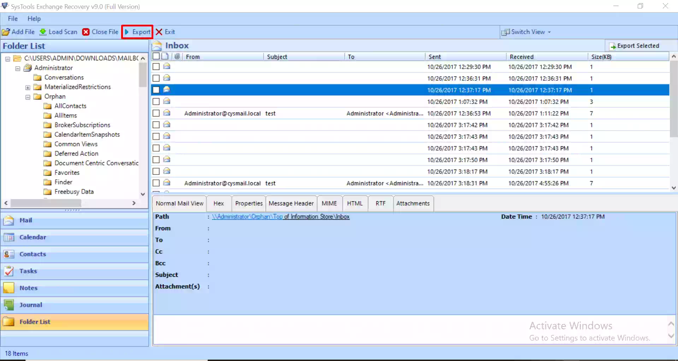Sort by the Sent column header
The width and height of the screenshot is (678, 361).
pos(466,57)
